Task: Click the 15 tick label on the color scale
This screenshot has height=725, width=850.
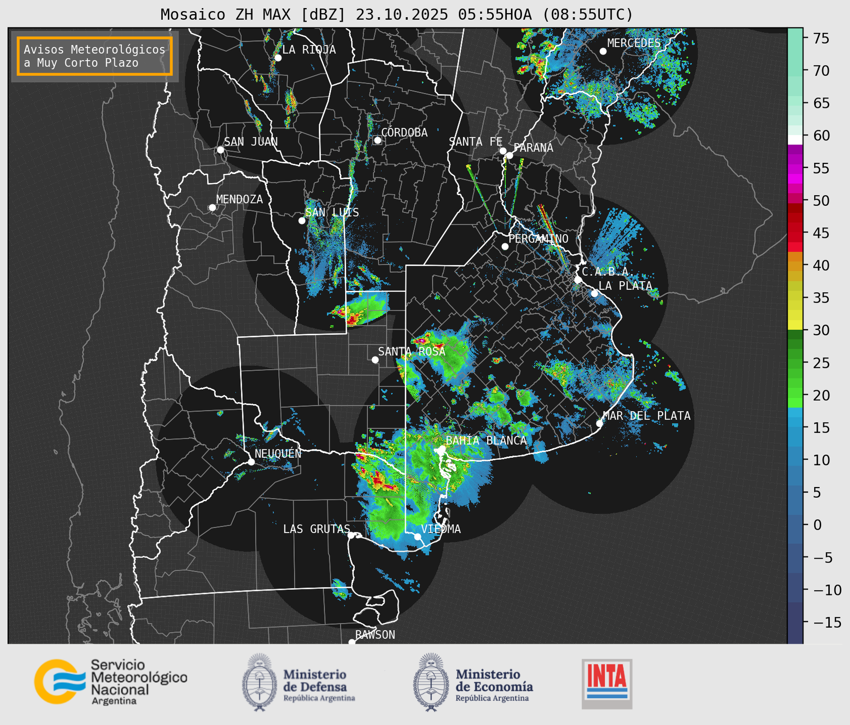Action: 821,428
